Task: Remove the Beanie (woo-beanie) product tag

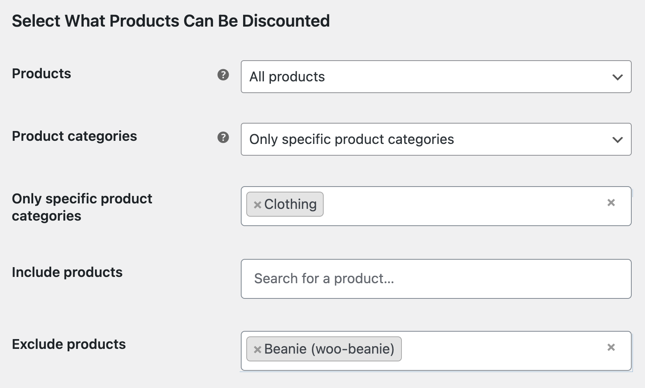Action: (x=257, y=348)
